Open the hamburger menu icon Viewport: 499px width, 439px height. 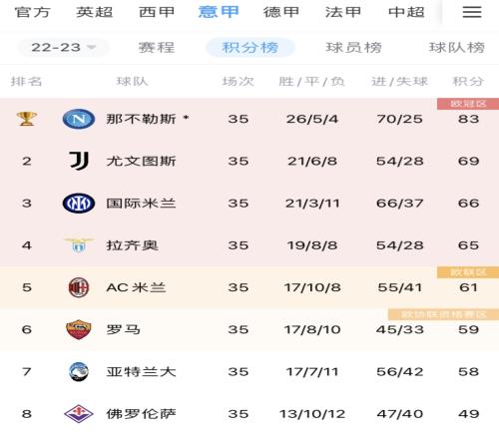pos(472,12)
